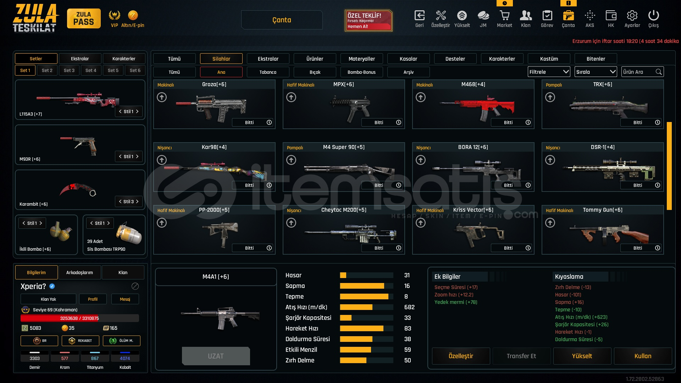This screenshot has height=383, width=681.
Task: Next style arrow for Karambit [+6]
Action: tap(137, 201)
